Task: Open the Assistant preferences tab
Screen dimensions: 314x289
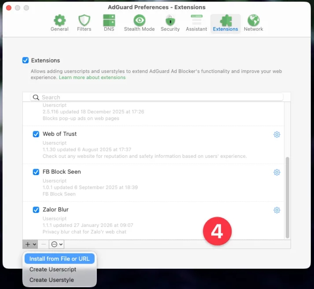Action: point(196,23)
